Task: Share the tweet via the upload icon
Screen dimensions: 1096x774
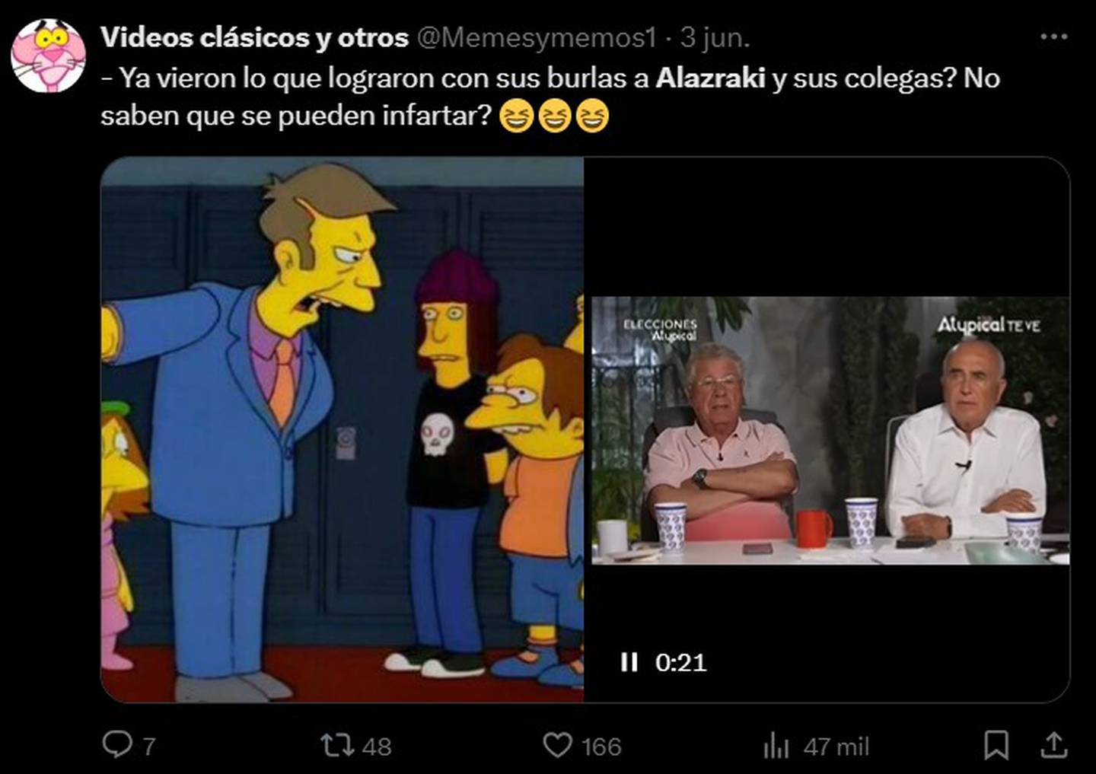Action: tap(1054, 744)
